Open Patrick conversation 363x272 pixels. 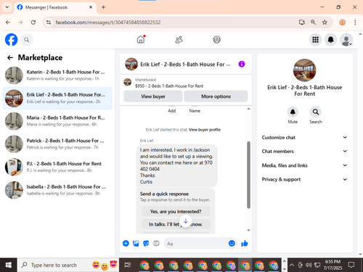[57, 144]
